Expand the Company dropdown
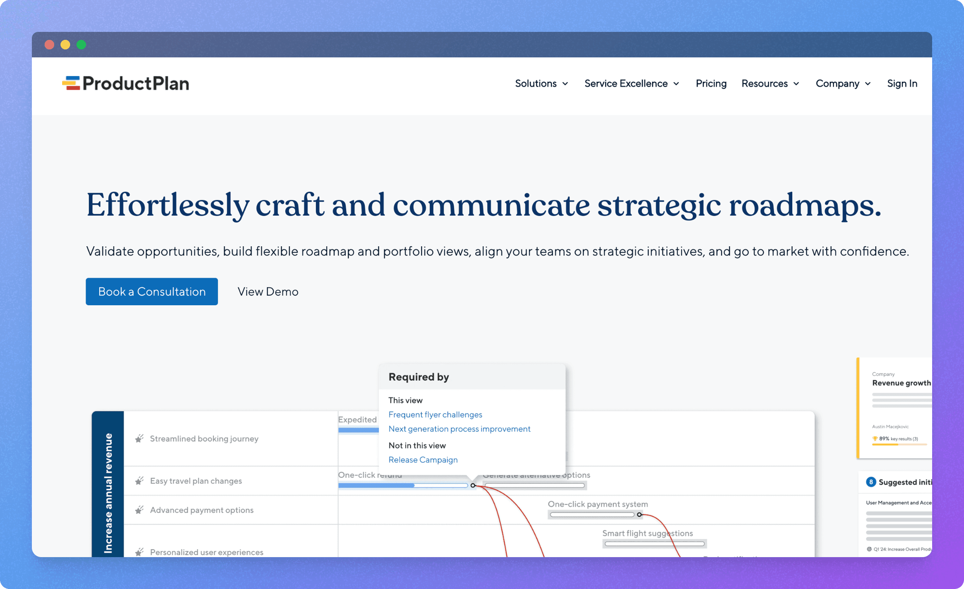This screenshot has width=964, height=589. 843,83
